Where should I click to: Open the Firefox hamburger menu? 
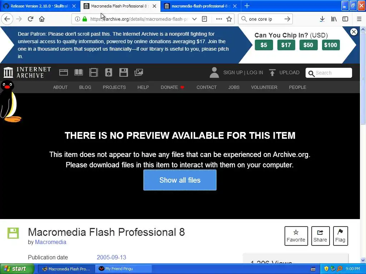(359, 19)
